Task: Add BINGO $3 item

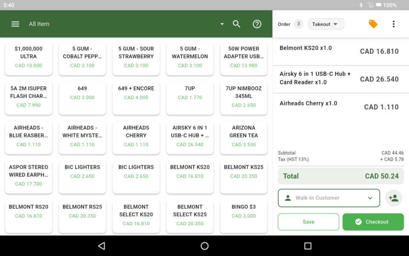Action: [244, 217]
